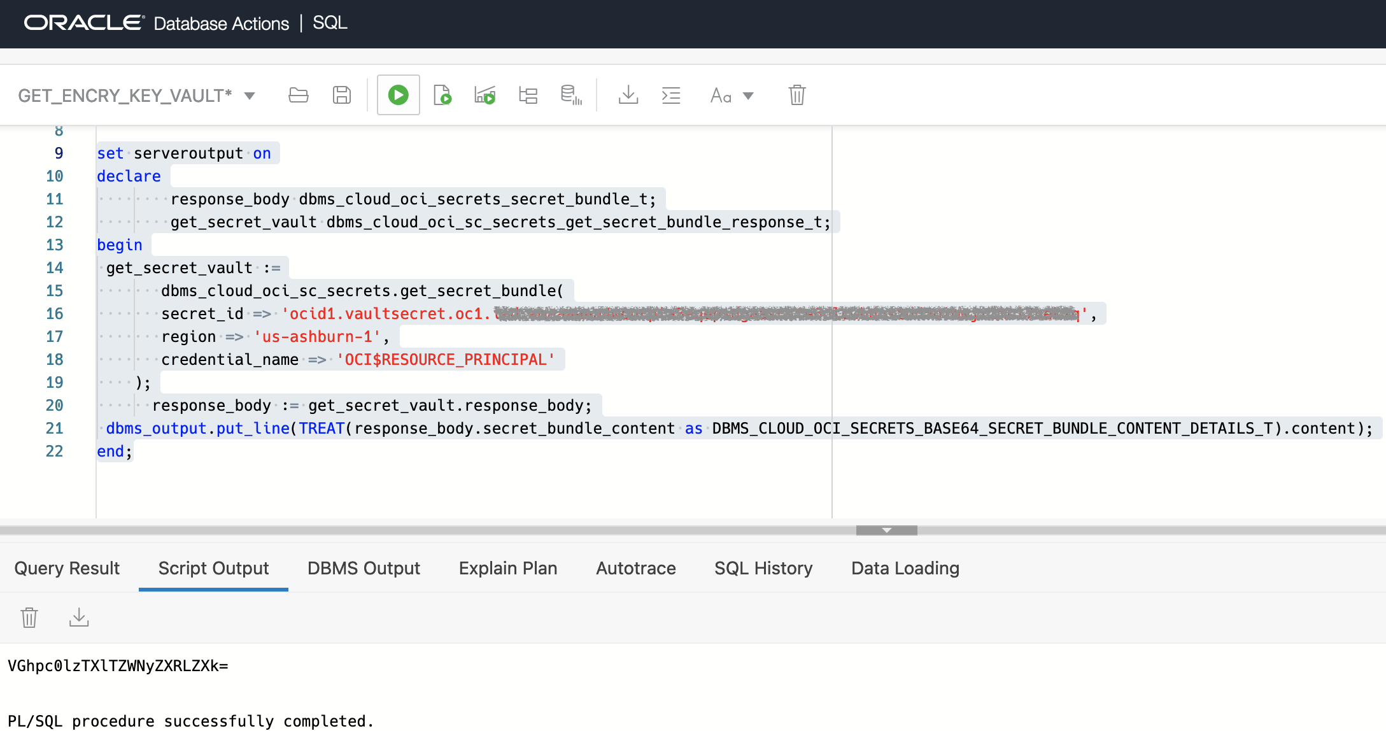Click the green Run Statement button
Screen dimensions: 1386x731
click(x=398, y=96)
